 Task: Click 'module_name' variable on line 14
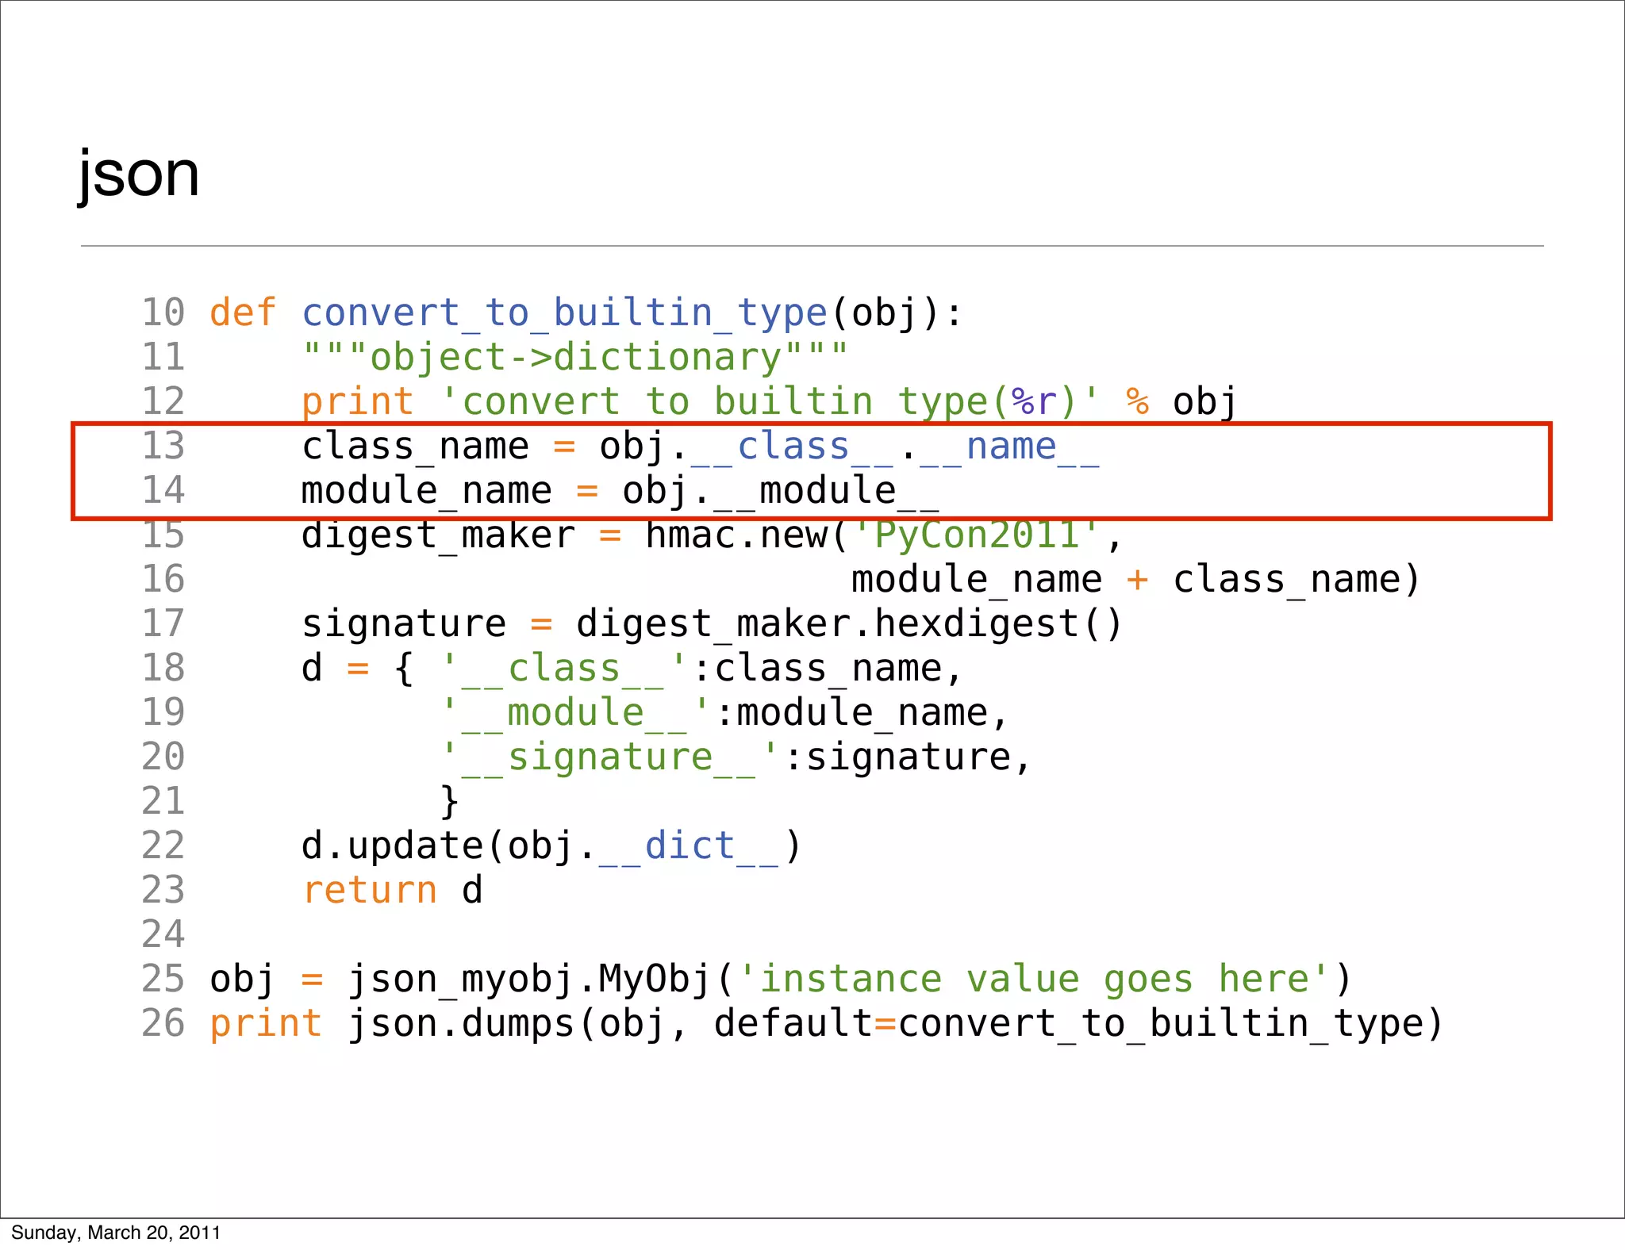point(426,491)
